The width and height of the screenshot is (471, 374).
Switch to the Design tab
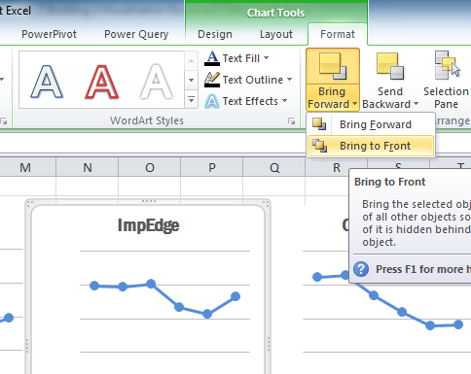(215, 34)
